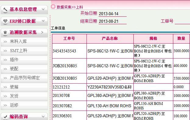Expand the 基本信息管理 section chevron
The width and height of the screenshot is (190, 120).
tap(43, 9)
